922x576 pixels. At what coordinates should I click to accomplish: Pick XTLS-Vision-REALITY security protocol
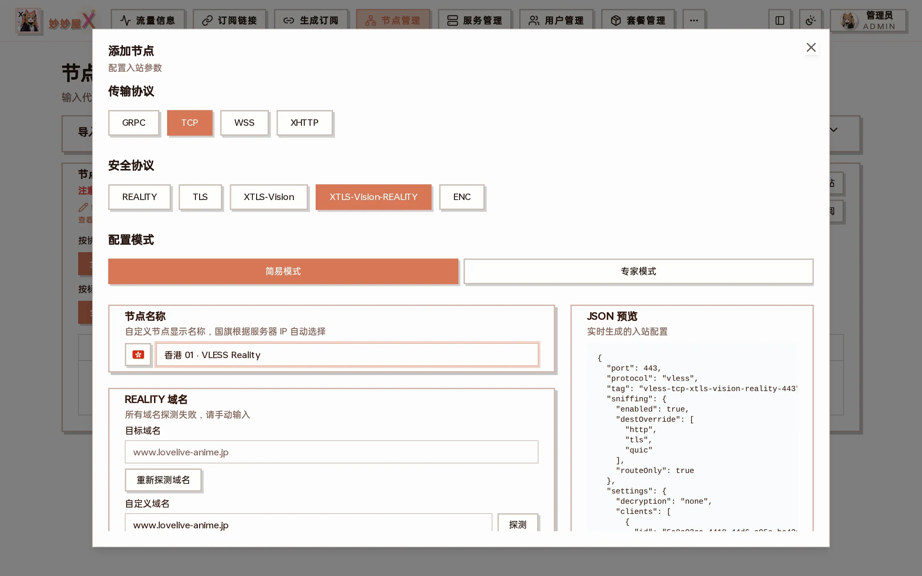(373, 197)
